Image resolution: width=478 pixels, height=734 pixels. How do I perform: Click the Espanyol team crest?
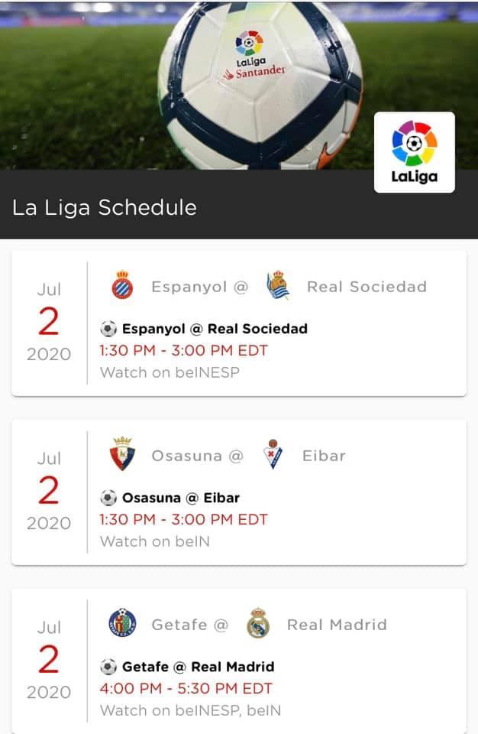coord(122,286)
